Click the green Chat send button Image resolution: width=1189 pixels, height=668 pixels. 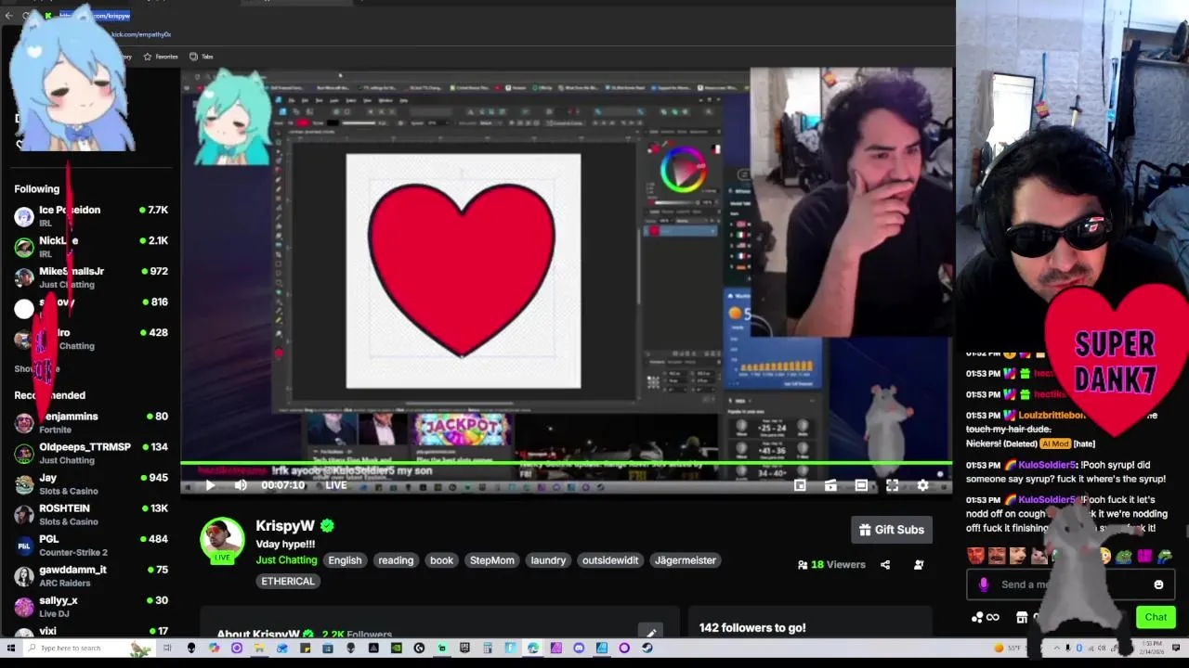(x=1156, y=617)
